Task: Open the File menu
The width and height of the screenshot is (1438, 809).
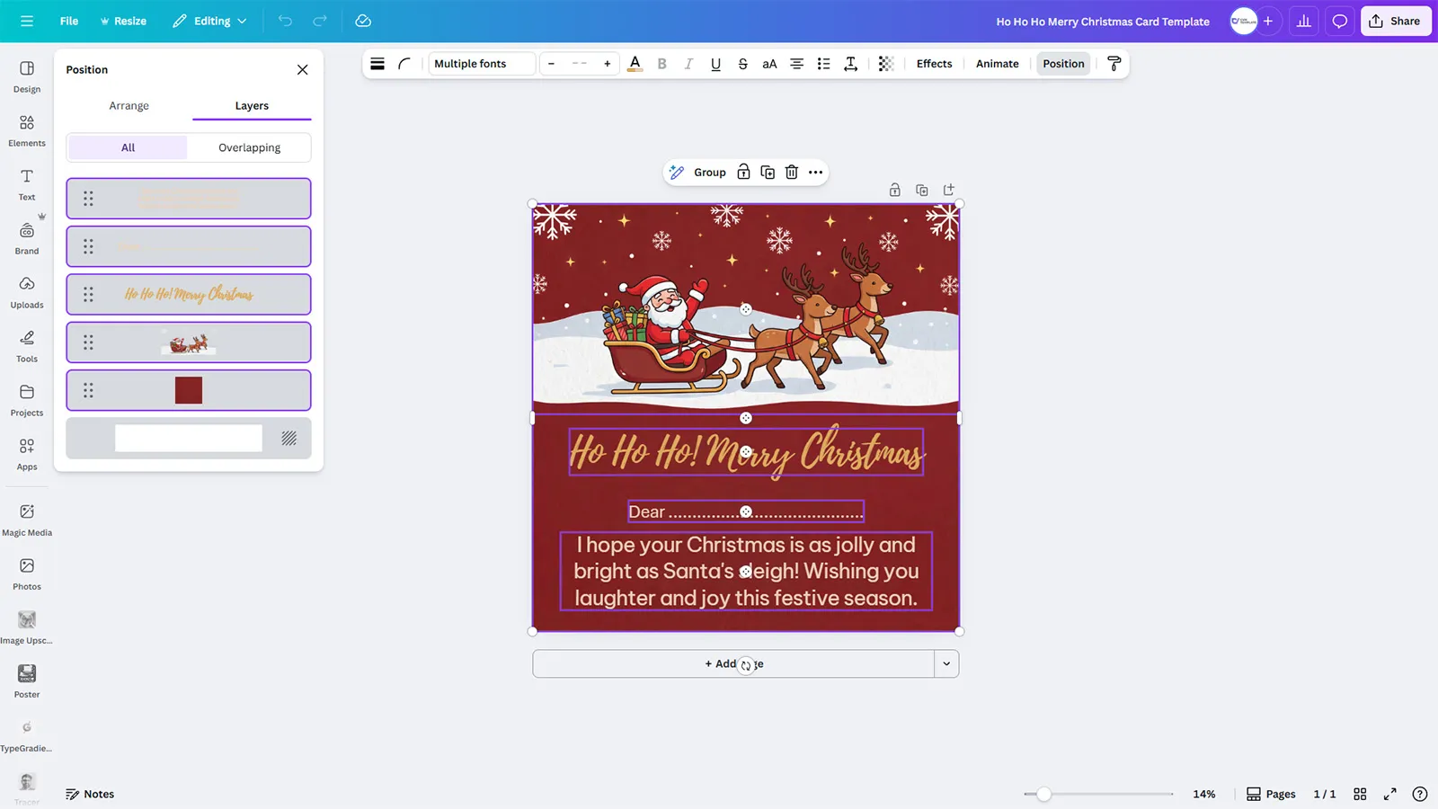Action: (68, 21)
